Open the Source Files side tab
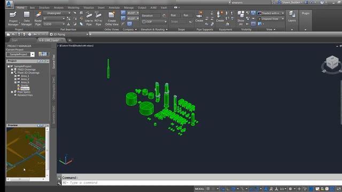342x192 pixels. [x=53, y=62]
